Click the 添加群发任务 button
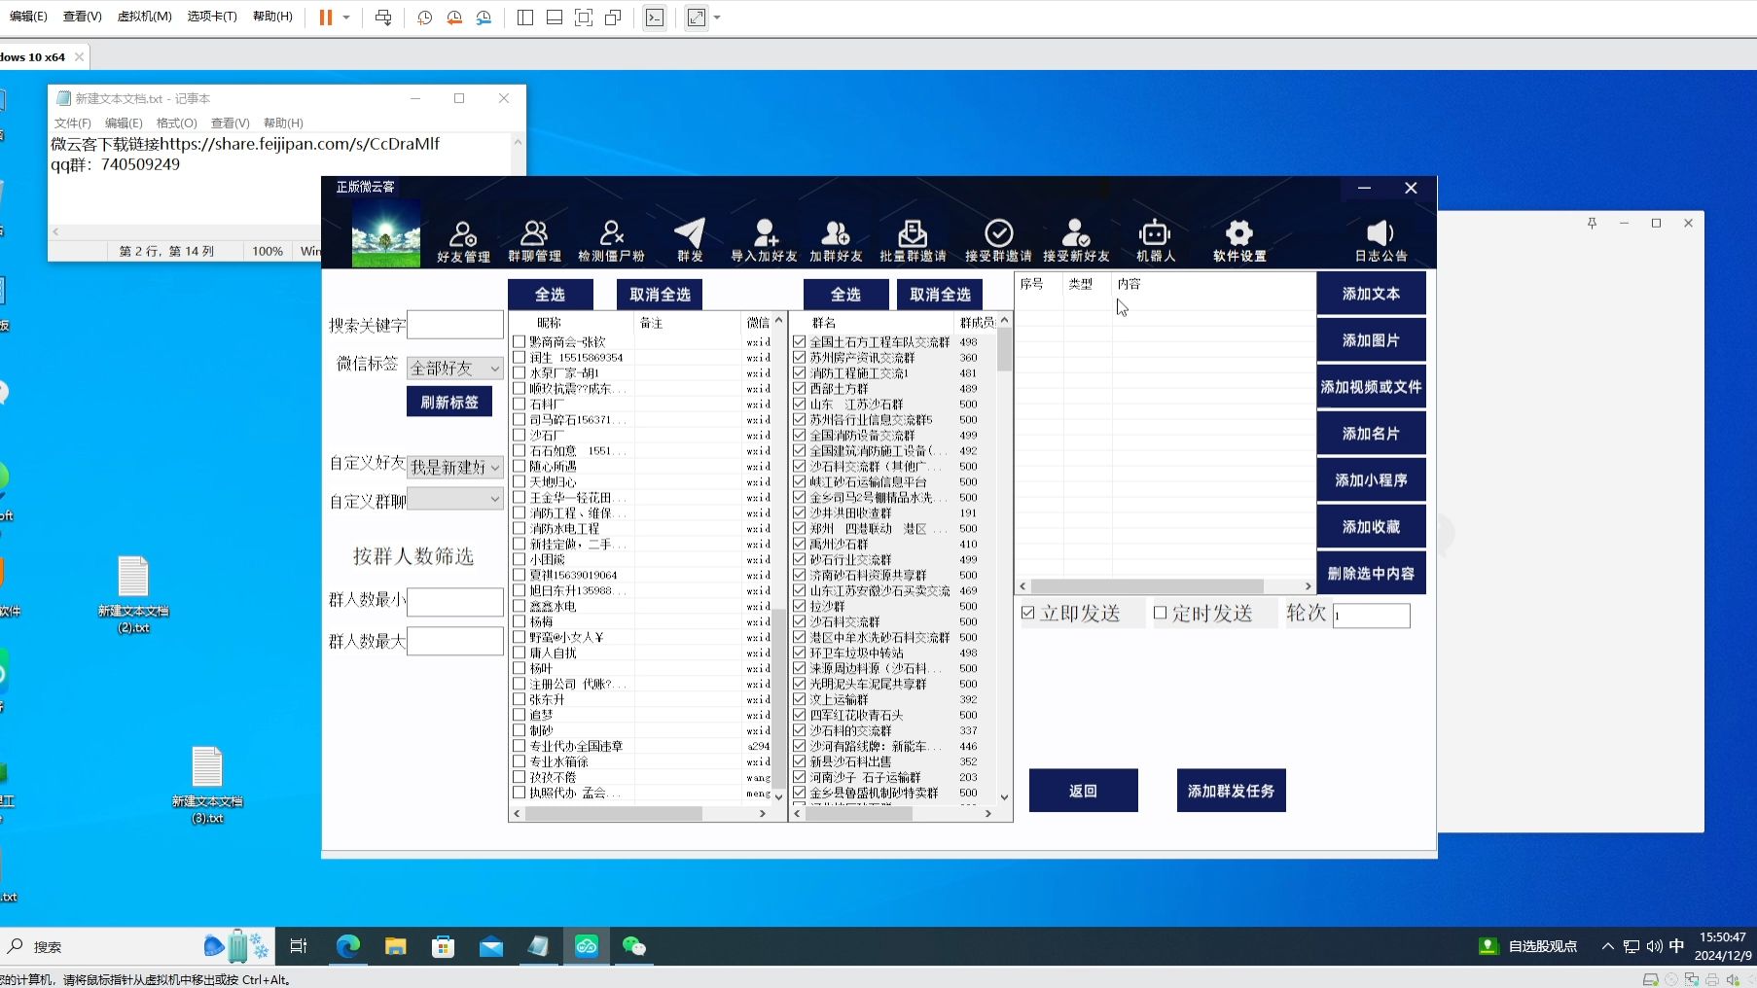Screen dimensions: 1757x988 coord(1231,791)
